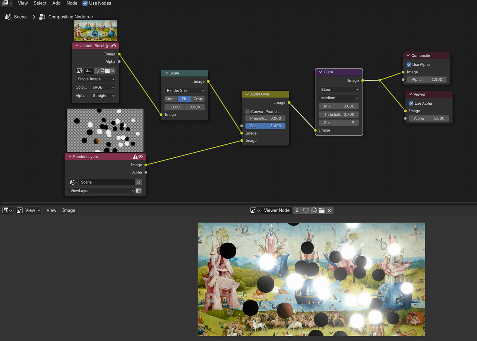This screenshot has width=477, height=341.
Task: Open the Render Size dropdown in Scale node
Action: point(184,90)
